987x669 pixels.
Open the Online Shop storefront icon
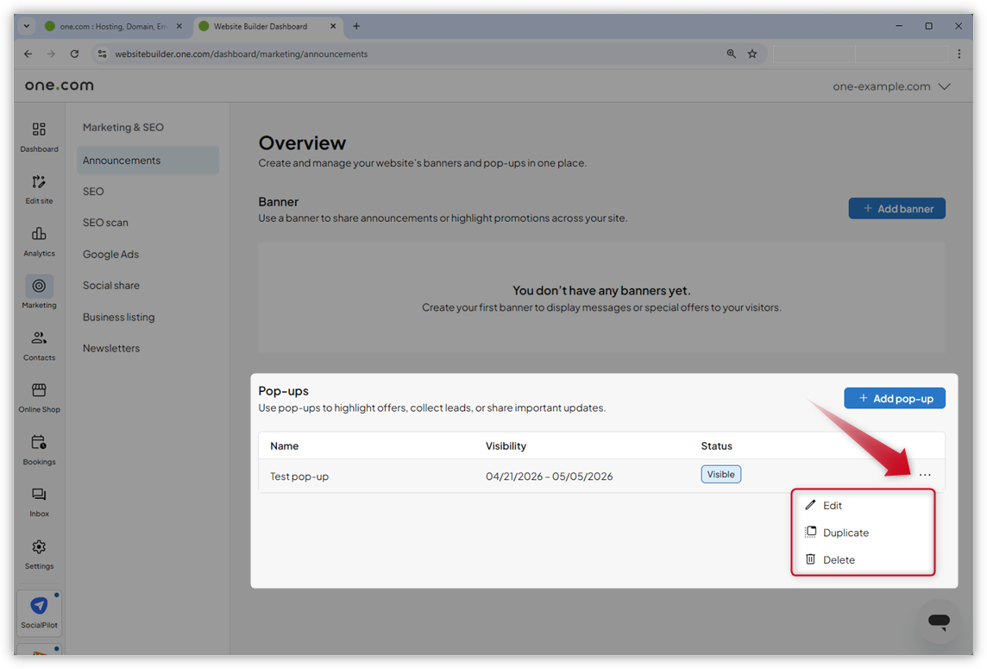[x=39, y=395]
